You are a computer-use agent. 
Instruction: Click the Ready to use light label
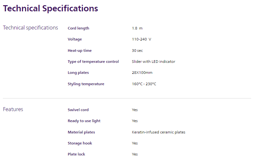click(84, 121)
